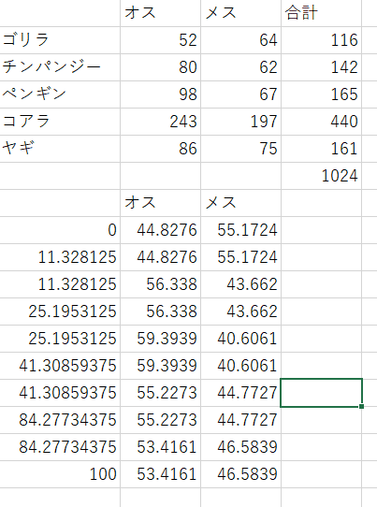Screen dimensions: 377x507
Task: Select 25.1953125 in the row with 59.3939
Action: tap(60, 340)
